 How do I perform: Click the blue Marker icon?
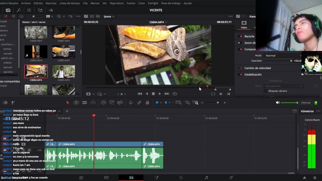point(166,103)
